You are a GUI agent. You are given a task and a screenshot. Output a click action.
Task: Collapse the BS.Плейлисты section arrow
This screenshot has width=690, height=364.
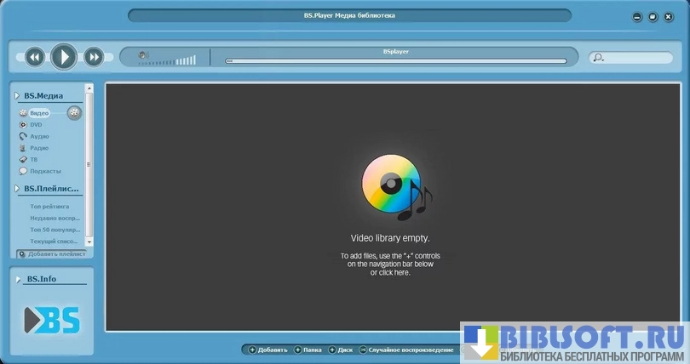tap(17, 189)
